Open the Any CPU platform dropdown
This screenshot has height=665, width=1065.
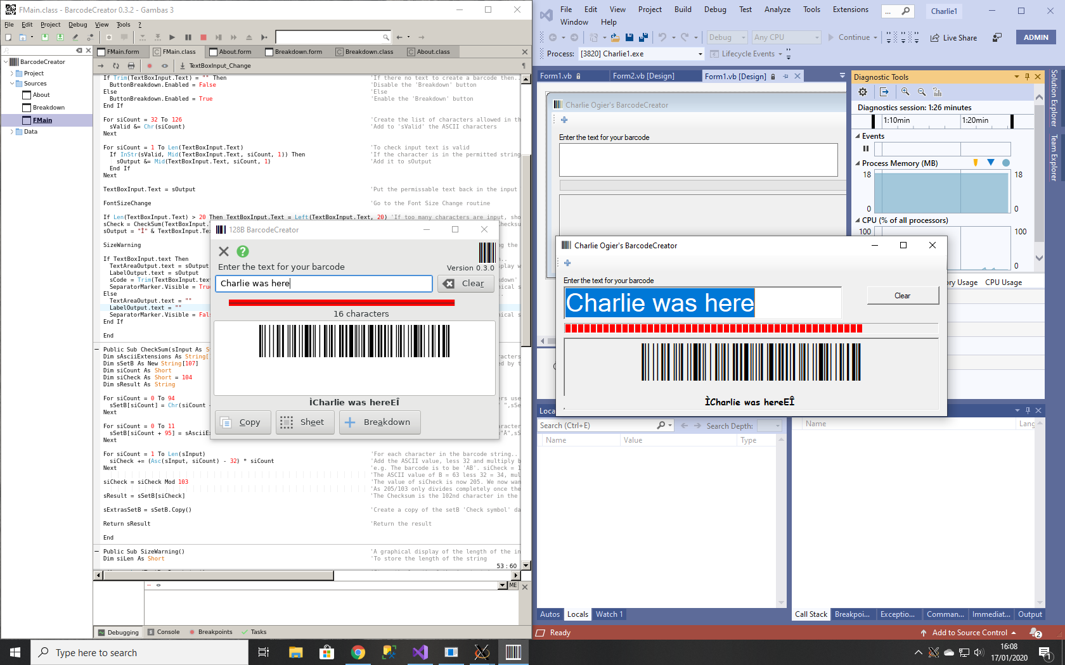tap(786, 37)
